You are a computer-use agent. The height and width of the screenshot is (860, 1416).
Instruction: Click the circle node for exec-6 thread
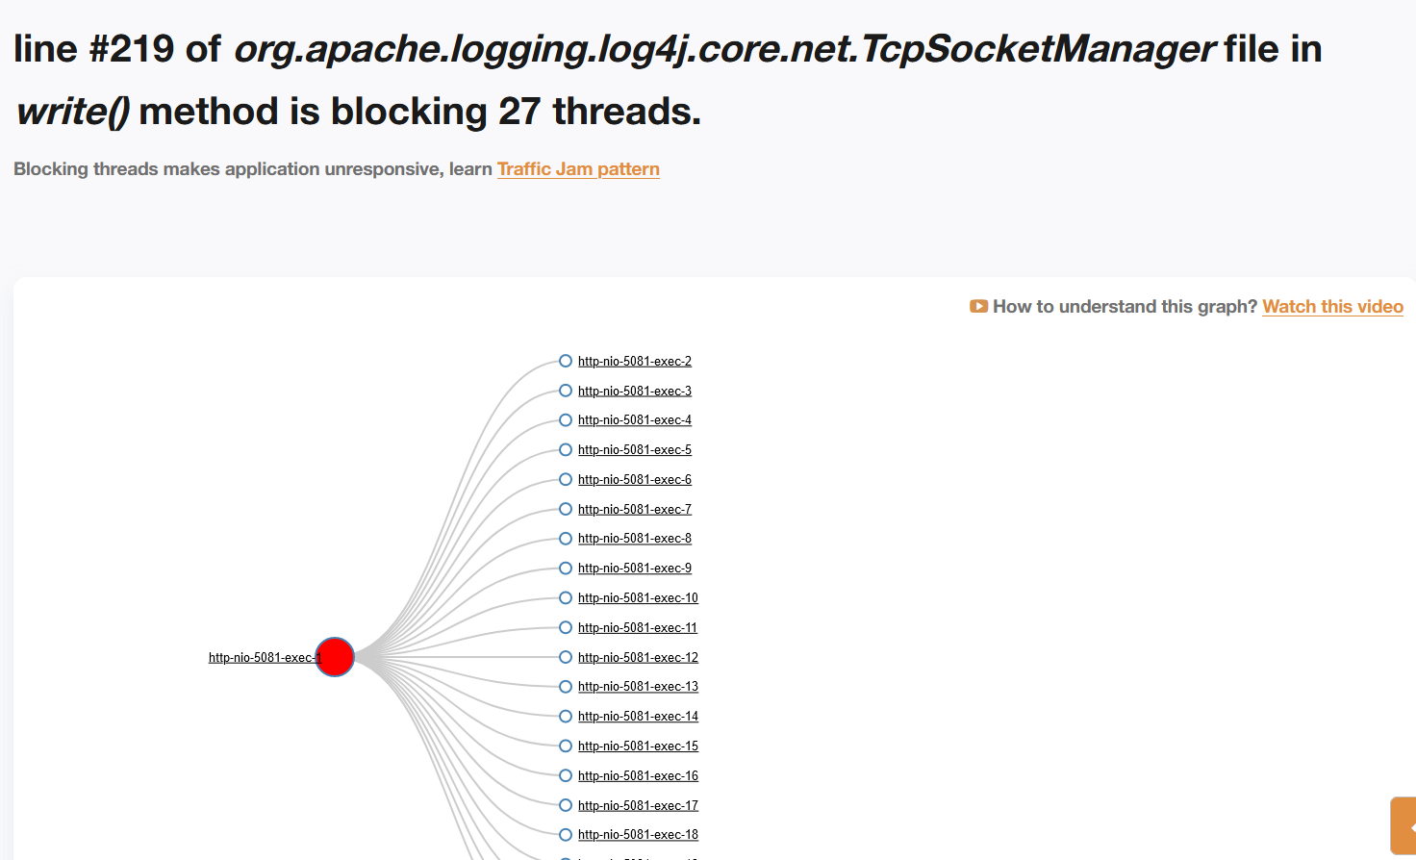point(566,479)
